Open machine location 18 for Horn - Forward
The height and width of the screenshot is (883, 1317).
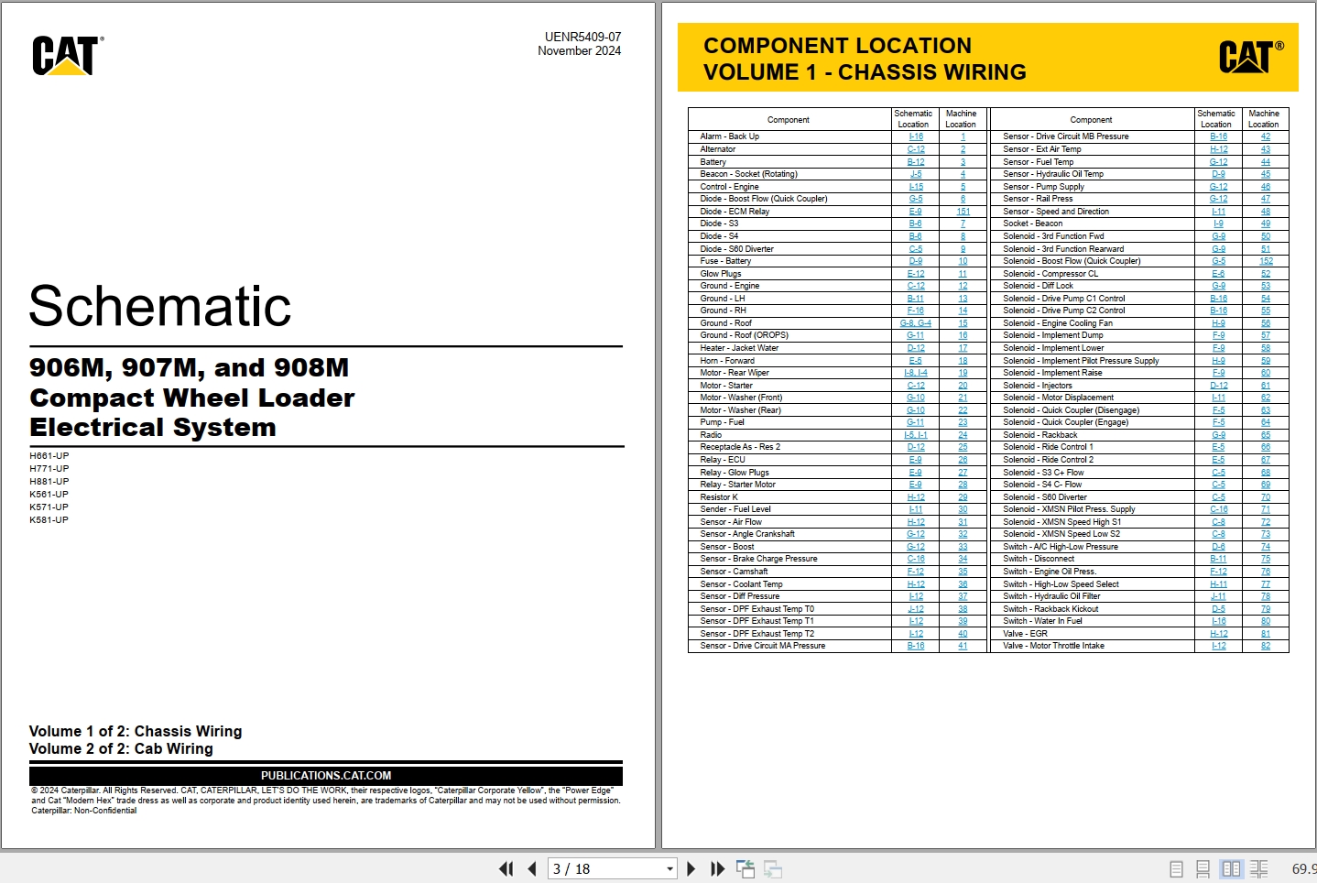(963, 361)
